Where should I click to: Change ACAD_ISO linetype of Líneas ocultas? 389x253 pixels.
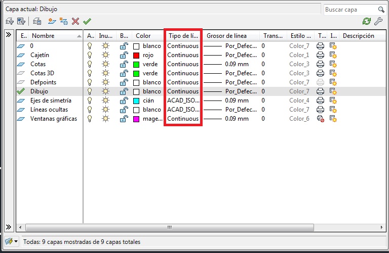183,110
